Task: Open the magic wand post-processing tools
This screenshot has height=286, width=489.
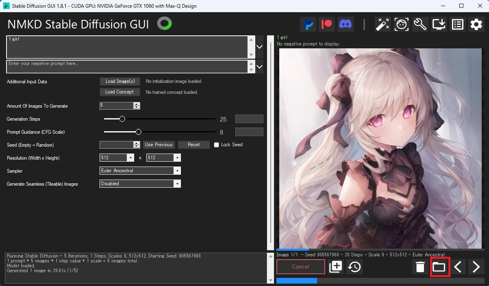Action: point(383,24)
